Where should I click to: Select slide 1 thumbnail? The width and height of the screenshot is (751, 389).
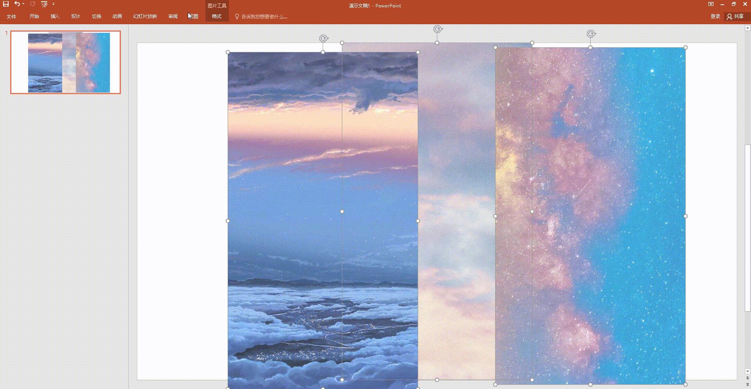pyautogui.click(x=65, y=62)
